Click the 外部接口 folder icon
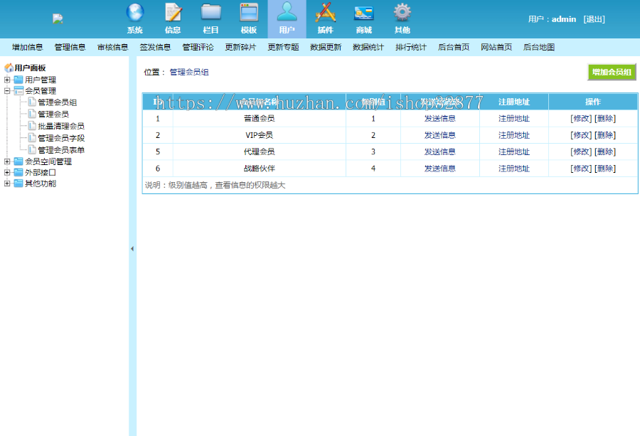This screenshot has width=640, height=436. 18,172
